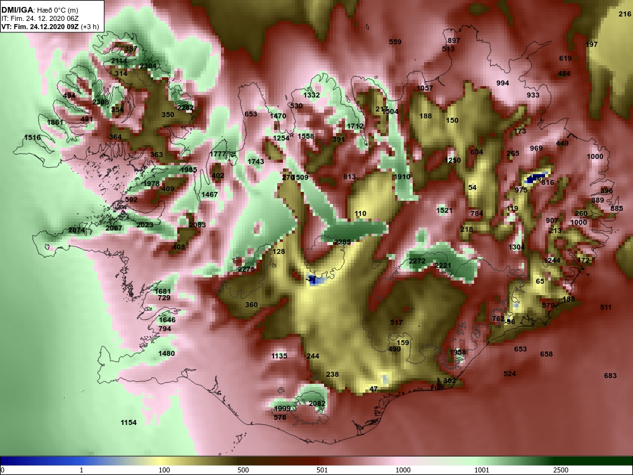
Task: Click the map value '2074'
Action: 77,230
